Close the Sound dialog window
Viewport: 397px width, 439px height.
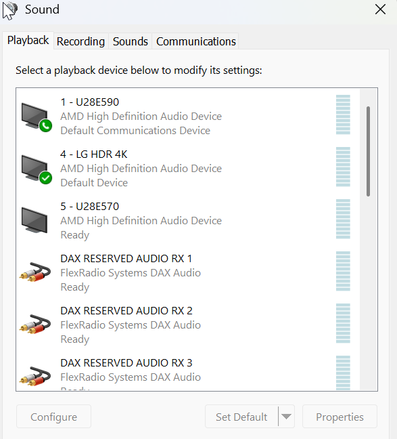[380, 9]
